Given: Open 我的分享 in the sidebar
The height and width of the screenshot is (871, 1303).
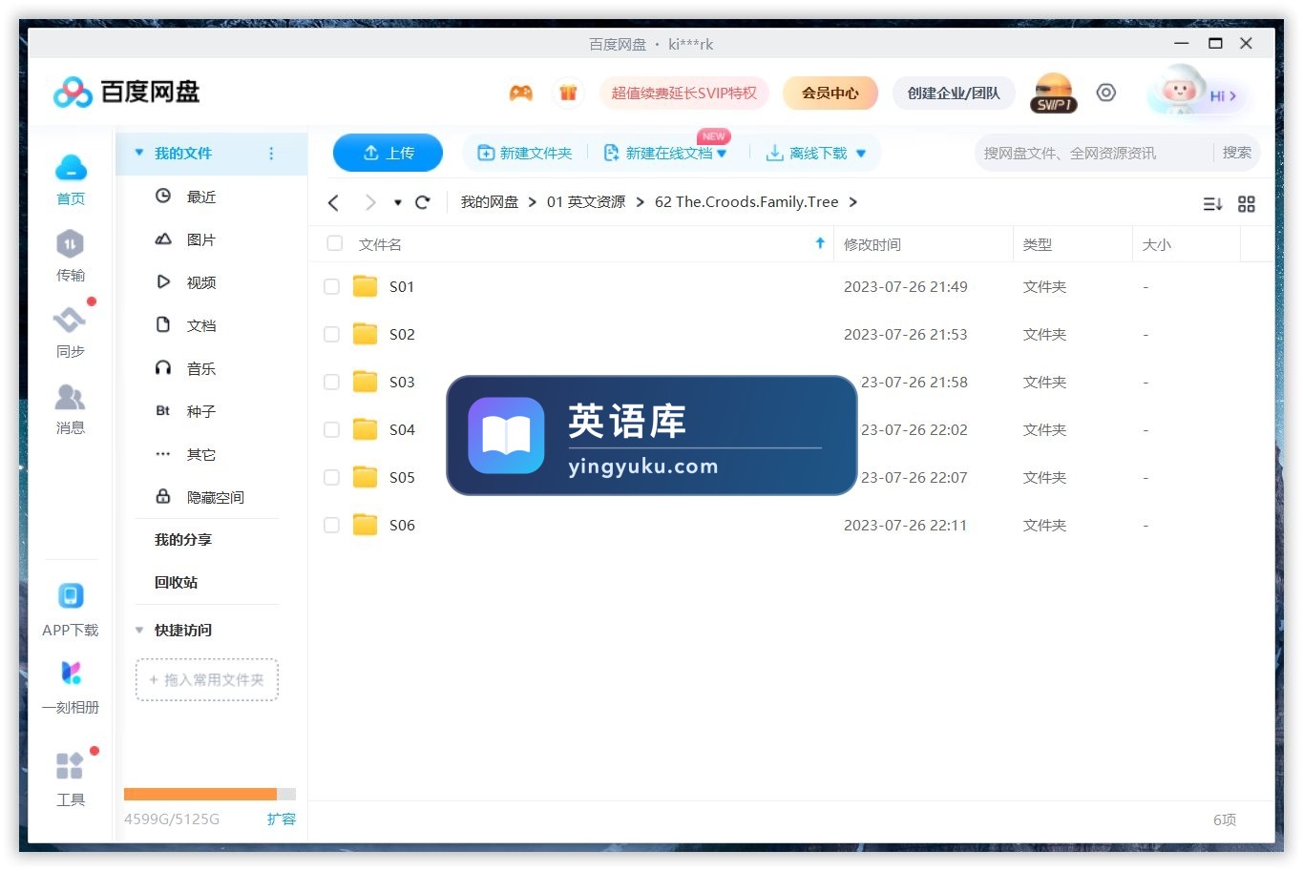Looking at the screenshot, I should click(x=183, y=539).
